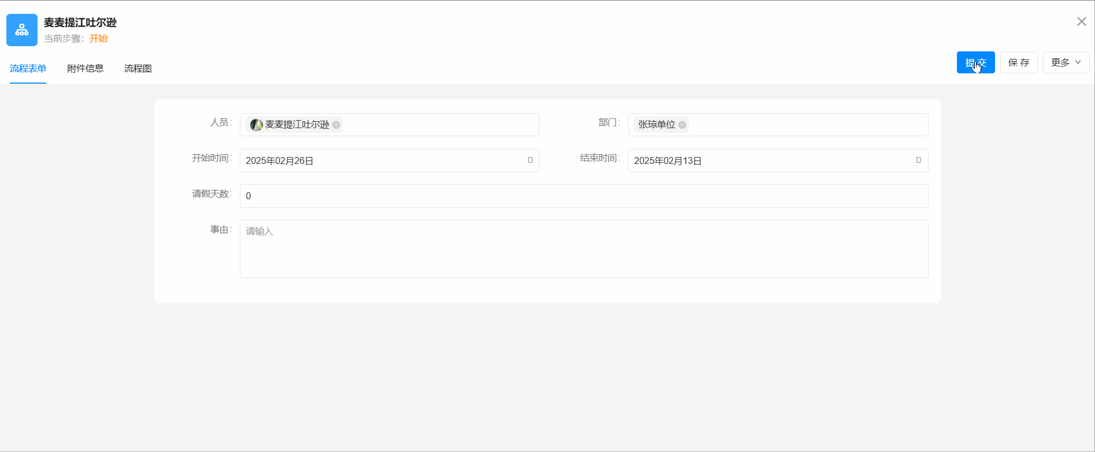Click calendar icon in 开始时间 field
The height and width of the screenshot is (452, 1095).
(530, 160)
